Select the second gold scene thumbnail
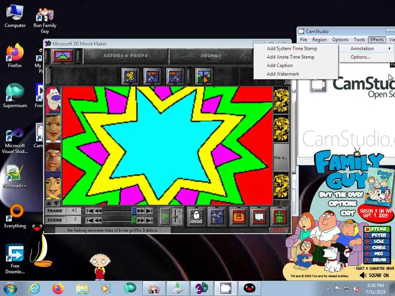 pos(281,129)
